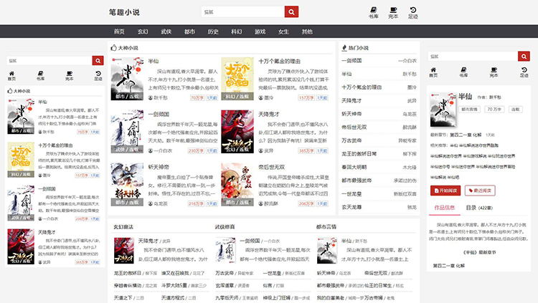Click search button in left mobile preview
This screenshot has height=303, width=538.
(98, 61)
